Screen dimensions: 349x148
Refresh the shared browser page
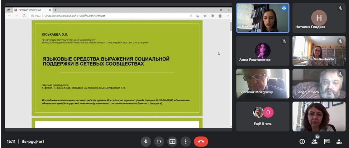point(24,16)
